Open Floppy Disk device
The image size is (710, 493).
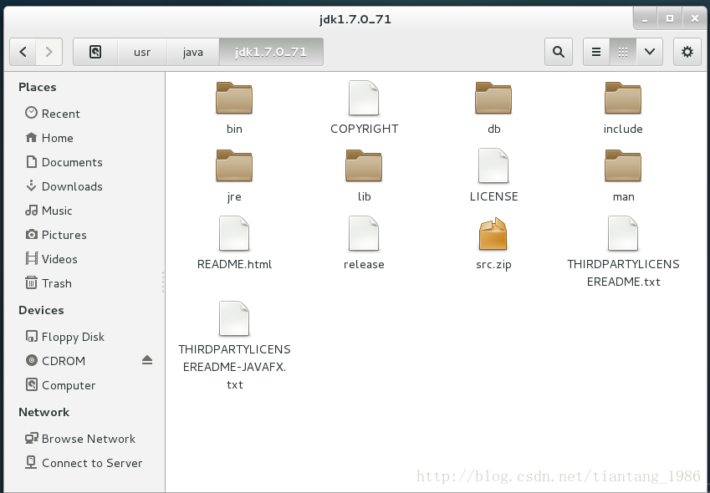64,337
